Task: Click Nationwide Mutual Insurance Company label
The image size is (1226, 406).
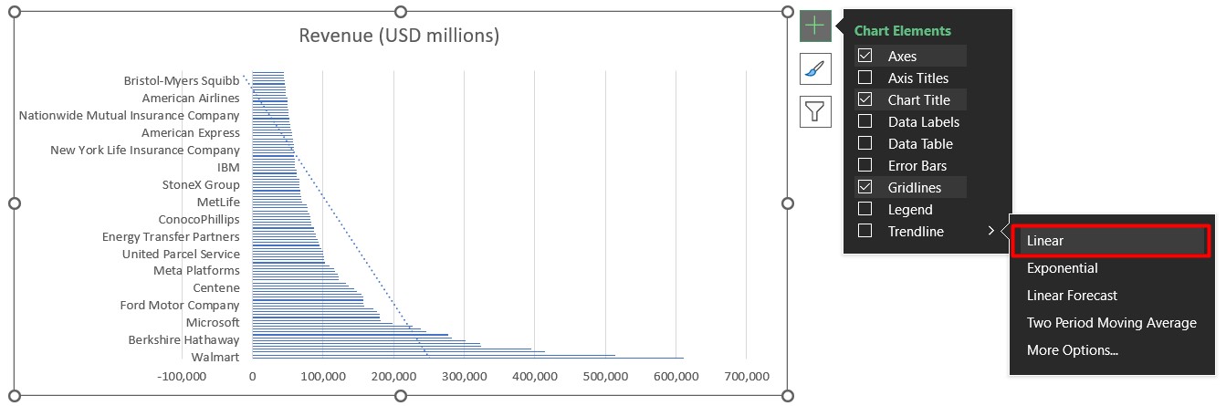Action: [x=130, y=115]
